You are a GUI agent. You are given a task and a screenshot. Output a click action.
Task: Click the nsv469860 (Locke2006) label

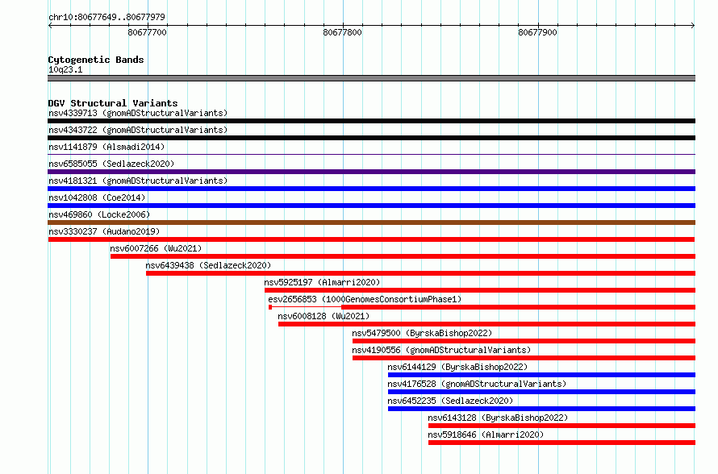point(99,214)
